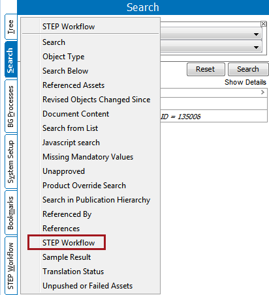Choose Javascript search entry

[x=71, y=143]
